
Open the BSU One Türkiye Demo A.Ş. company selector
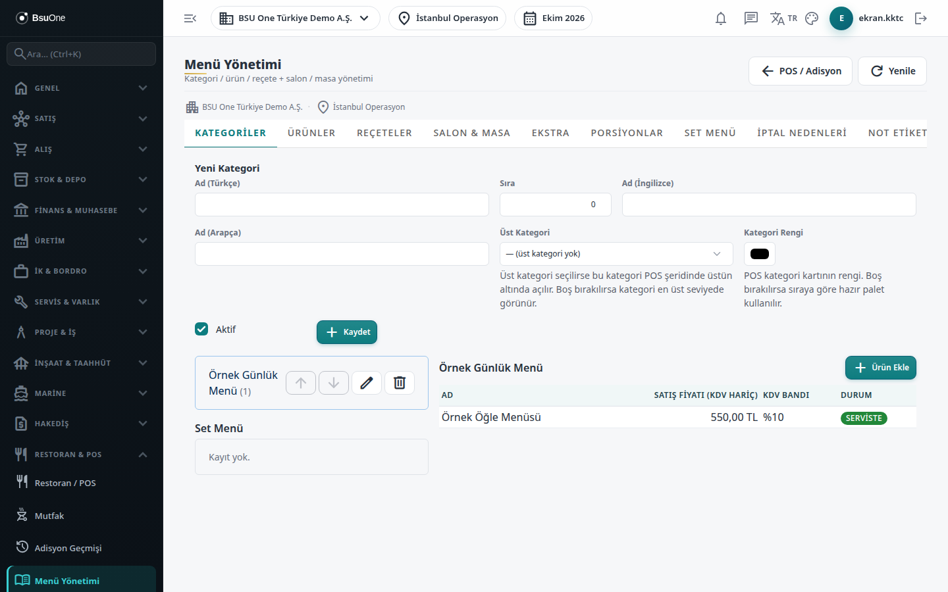point(295,18)
